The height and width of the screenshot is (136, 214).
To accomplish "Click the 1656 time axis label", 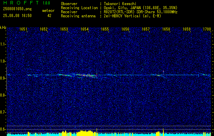I will (126, 29).
